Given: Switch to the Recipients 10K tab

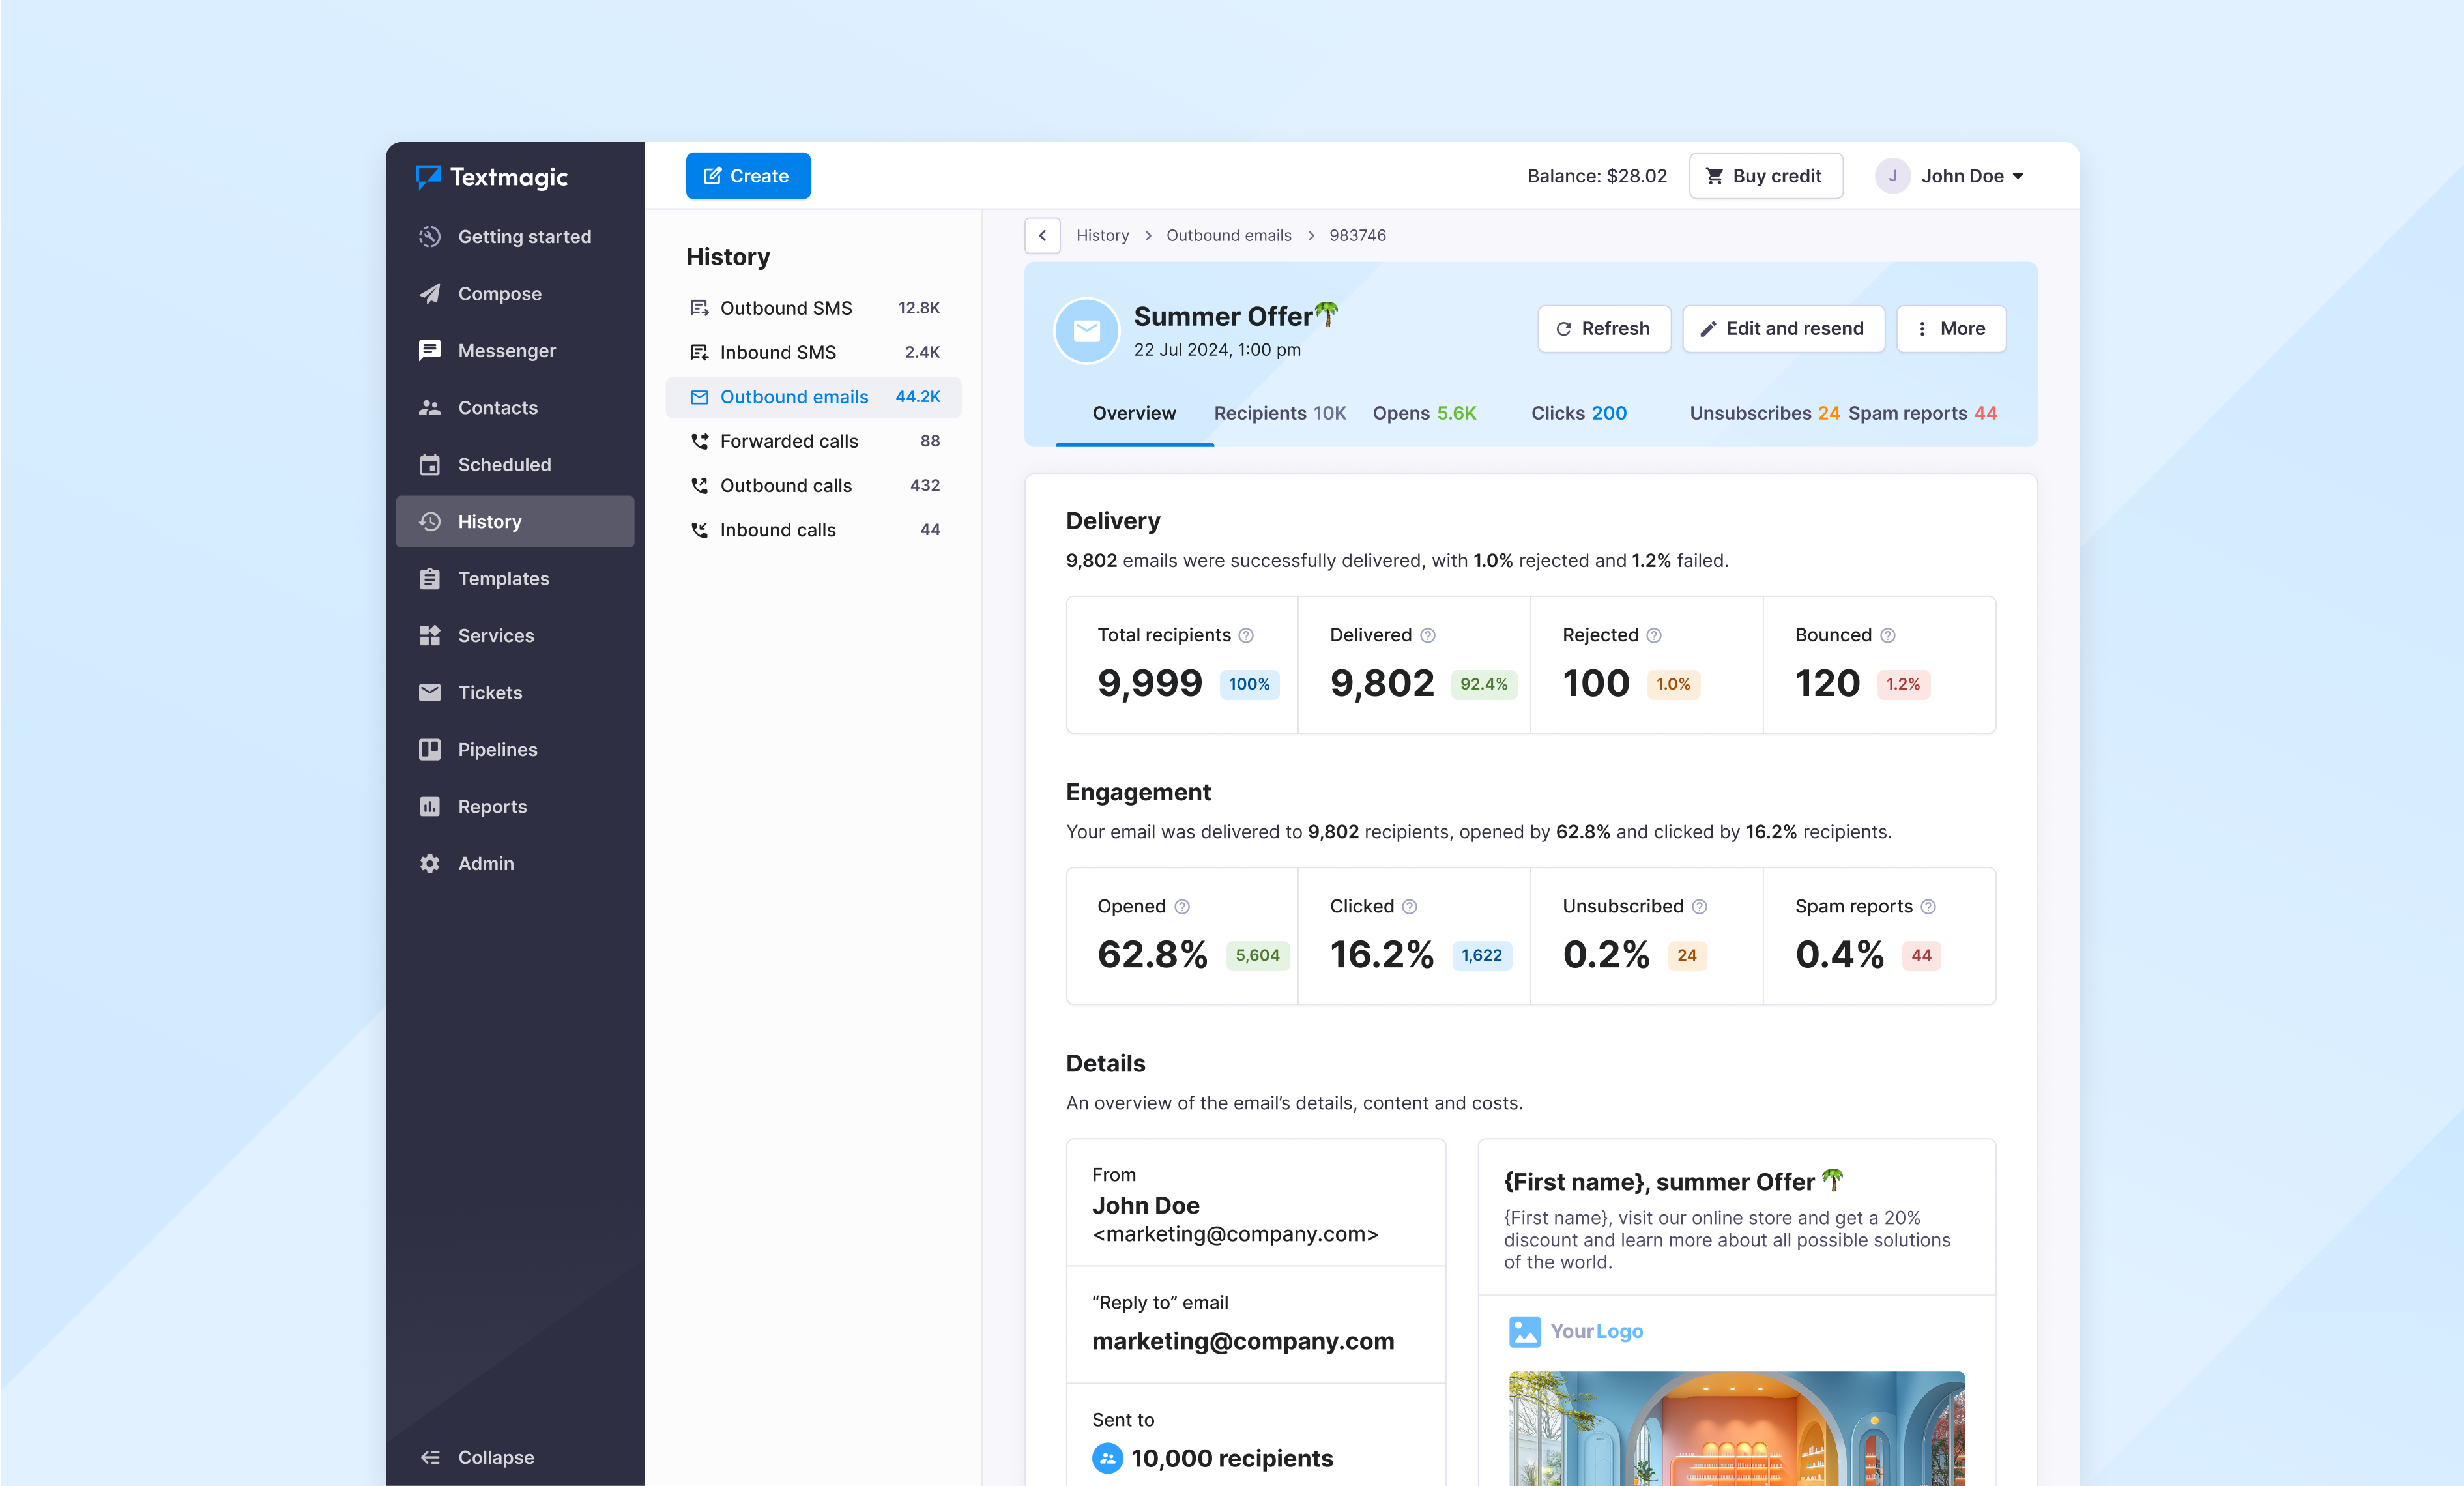Looking at the screenshot, I should tap(1279, 414).
